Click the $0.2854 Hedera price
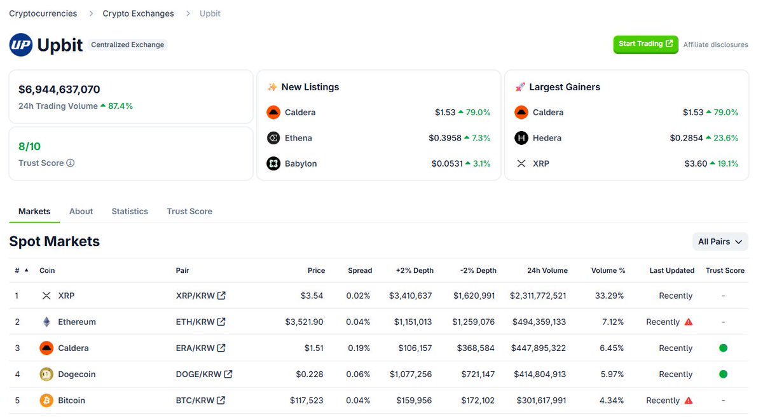 685,138
